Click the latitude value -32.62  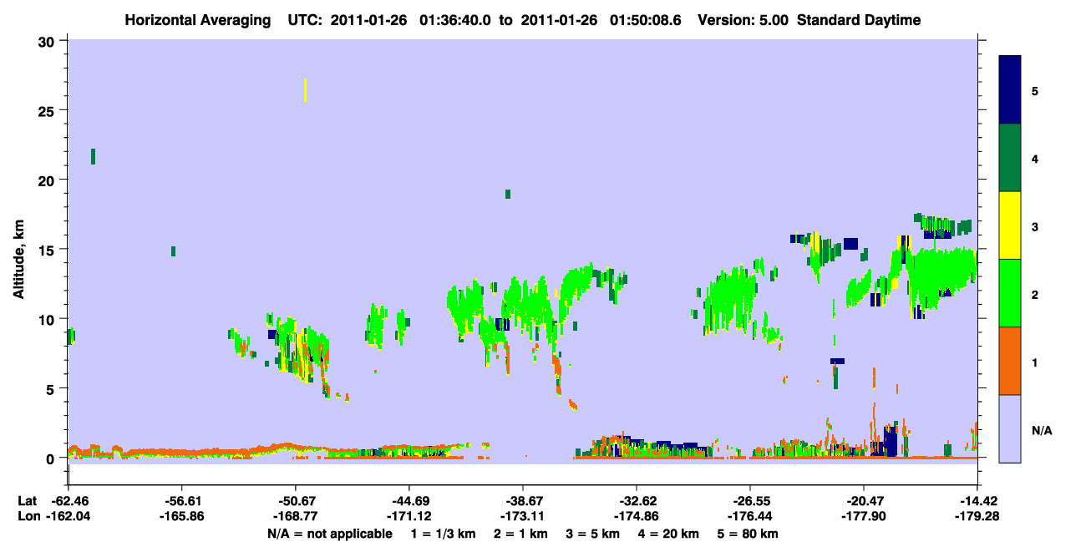pos(637,501)
